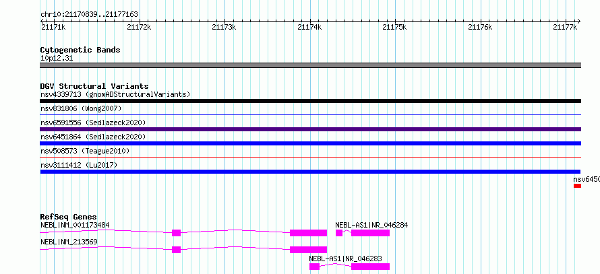Open the nsv508573 (Teague2010) label
Screen dimensions: 600x274
[85, 151]
